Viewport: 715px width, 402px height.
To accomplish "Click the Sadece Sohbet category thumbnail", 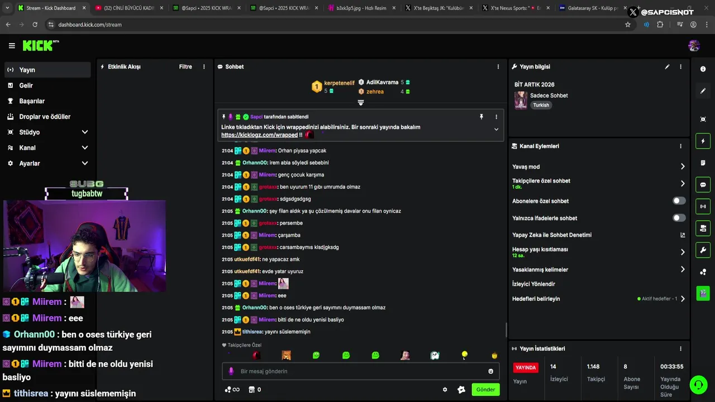I will point(521,100).
